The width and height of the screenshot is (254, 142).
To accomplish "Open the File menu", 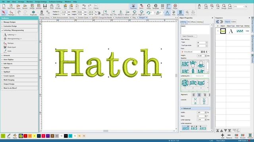I will click(x=3, y=2).
